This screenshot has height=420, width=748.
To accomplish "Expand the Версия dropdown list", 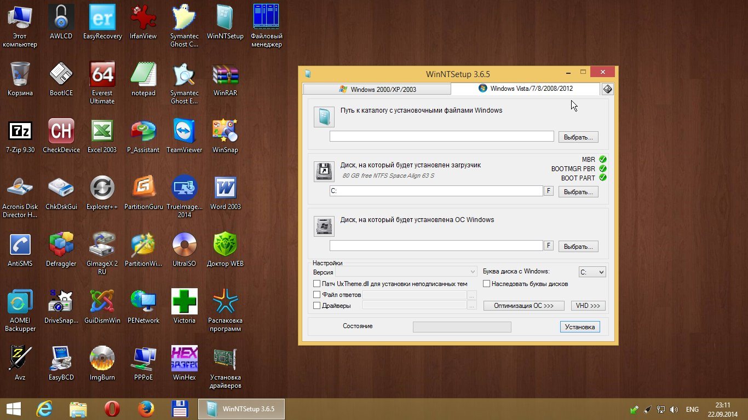I will pyautogui.click(x=406, y=272).
